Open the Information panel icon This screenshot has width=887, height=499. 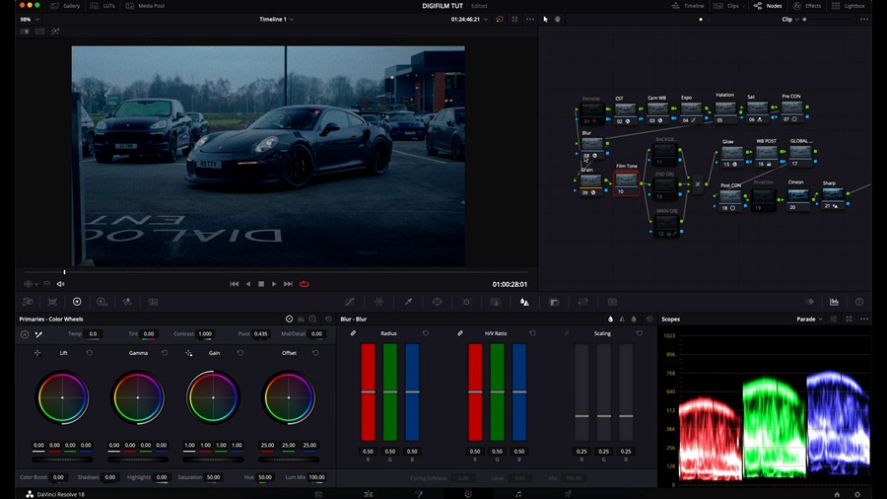click(x=859, y=302)
